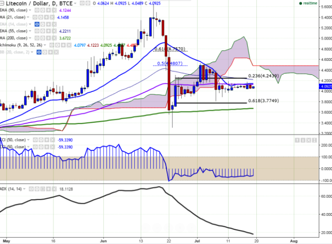The image size is (332, 244).
Task: Move the CCI pane down
Action: pos(303,140)
